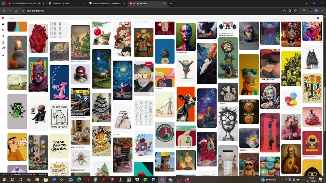Open messages chat icon in Pinterest sidebar
Image resolution: width=326 pixels, height=183 pixels.
click(3, 55)
